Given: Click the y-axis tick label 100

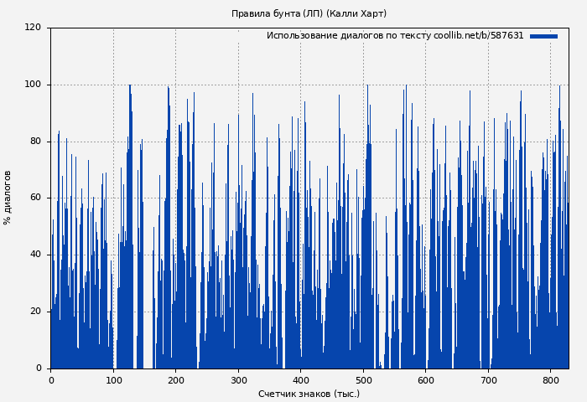Looking at the screenshot, I should tap(33, 85).
